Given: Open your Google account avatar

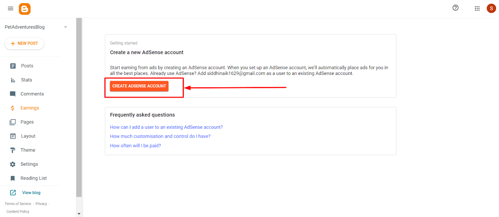Looking at the screenshot, I should (491, 8).
